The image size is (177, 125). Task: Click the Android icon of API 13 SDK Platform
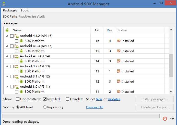(x=21, y=71)
